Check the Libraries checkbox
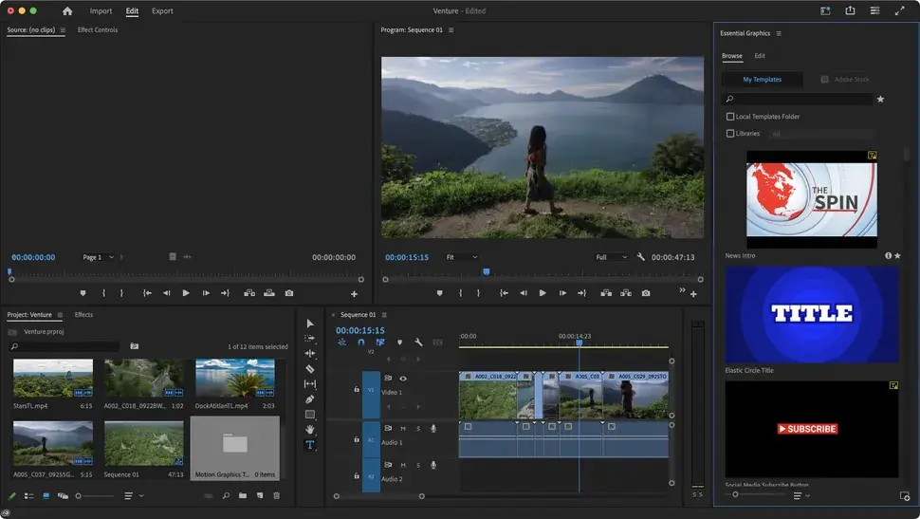The width and height of the screenshot is (920, 519). [730, 134]
